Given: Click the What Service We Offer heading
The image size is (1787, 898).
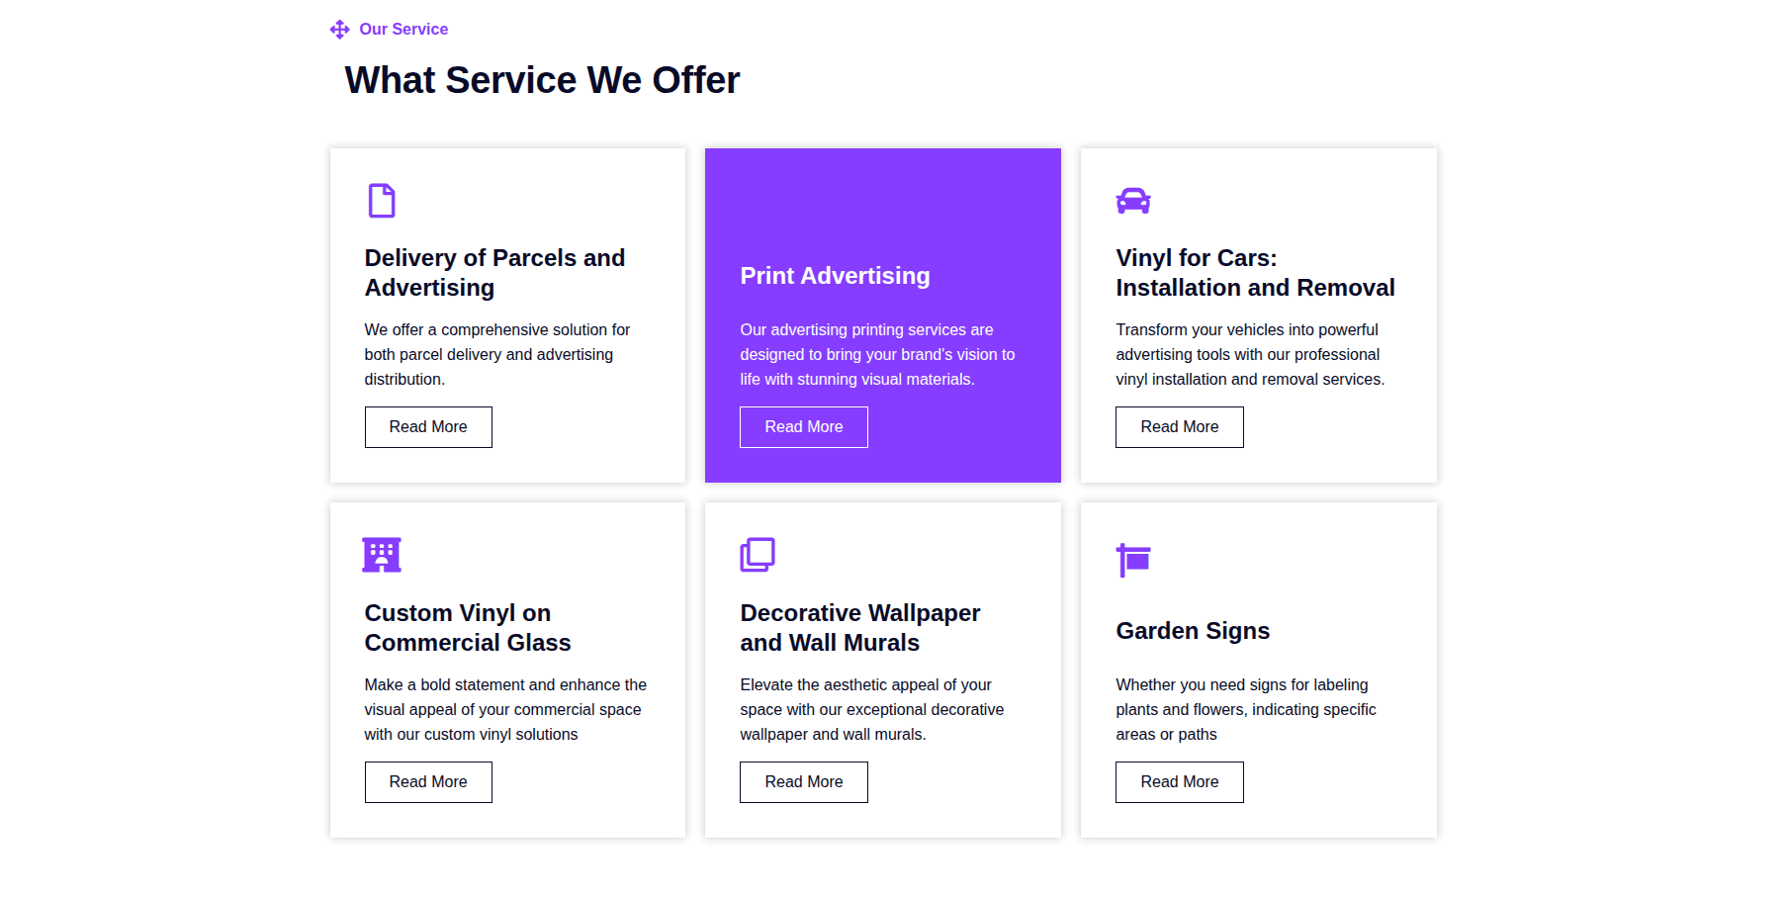Looking at the screenshot, I should [542, 80].
